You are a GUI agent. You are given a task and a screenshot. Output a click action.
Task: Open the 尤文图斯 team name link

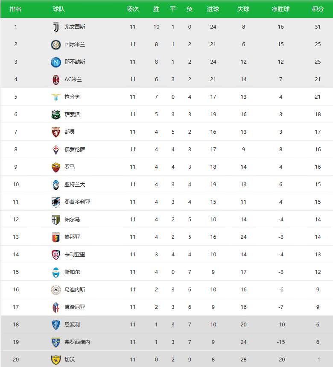click(x=75, y=27)
